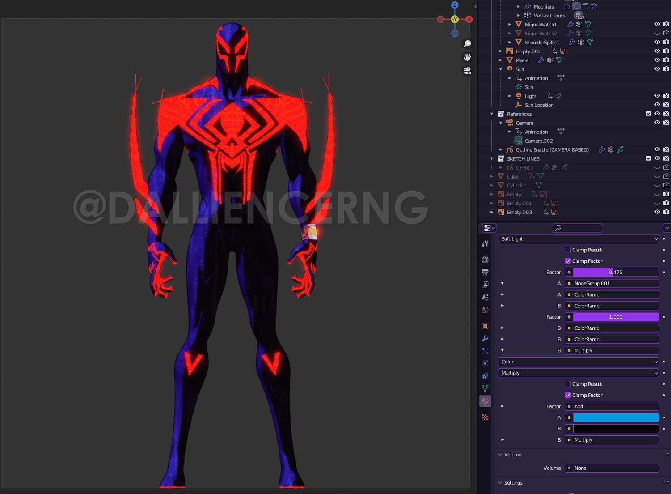This screenshot has width=671, height=494.
Task: Select the GPencil object in outliner
Action: pyautogui.click(x=524, y=167)
